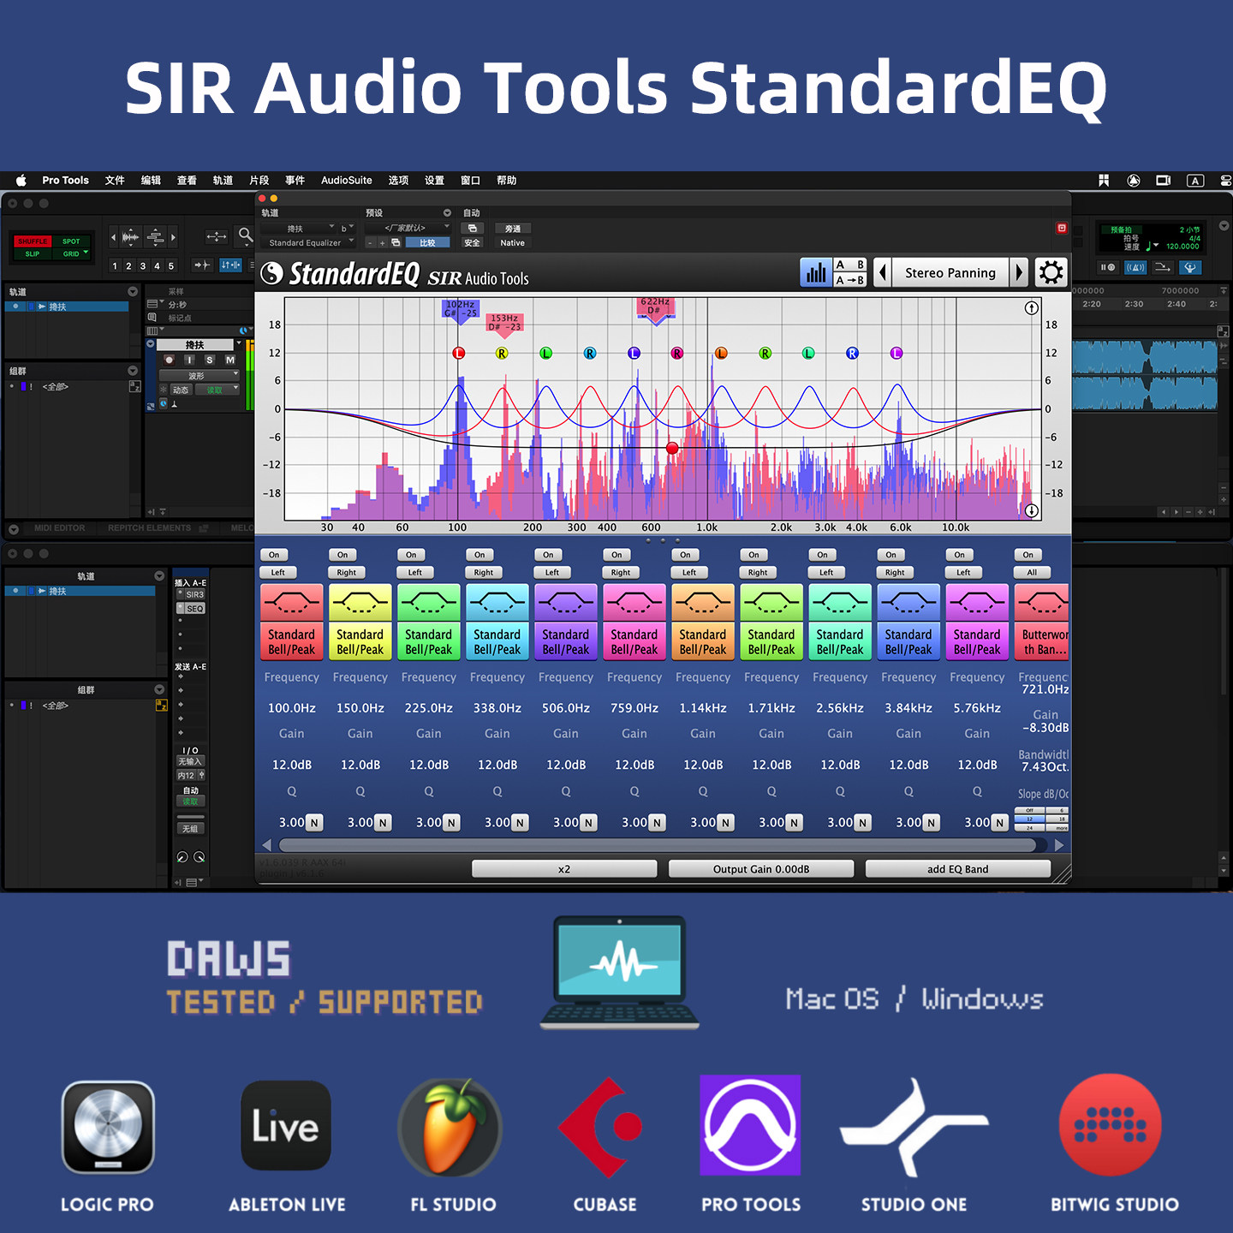This screenshot has height=1233, width=1233.
Task: Open the Apple menu
Action: point(21,181)
